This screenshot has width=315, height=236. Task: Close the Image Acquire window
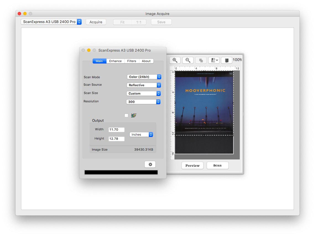pos(19,14)
